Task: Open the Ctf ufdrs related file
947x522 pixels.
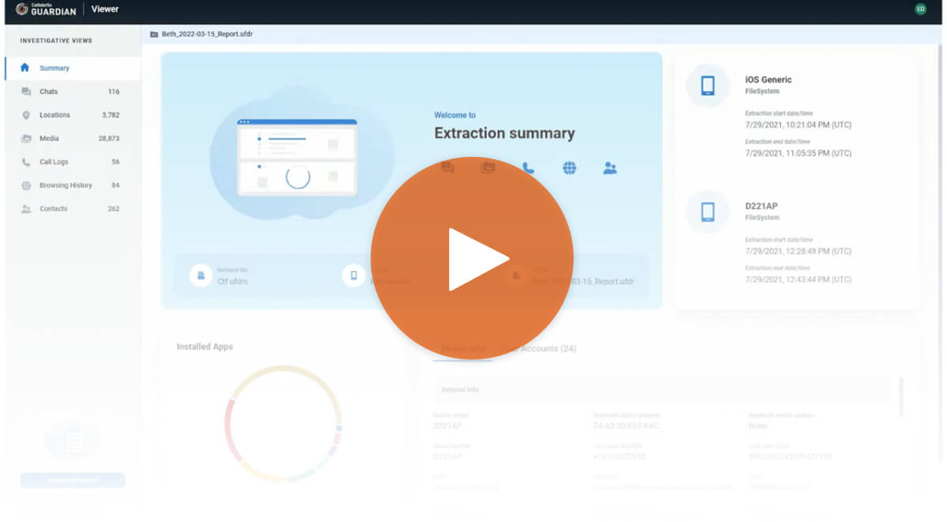Action: point(232,281)
